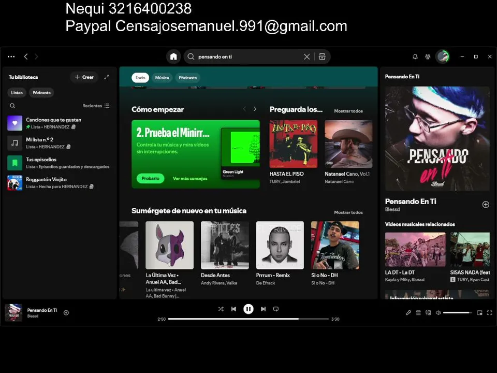497x373 pixels.
Task: Open the play queue
Action: [418, 313]
